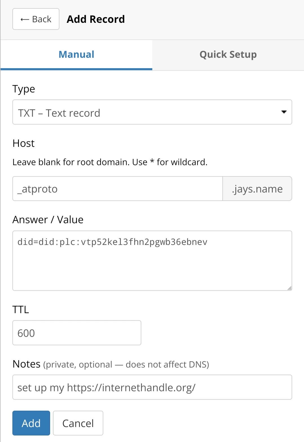Viewport: 304px width, 442px height.
Task: Focus the Host field containing _atproto
Action: click(x=118, y=189)
